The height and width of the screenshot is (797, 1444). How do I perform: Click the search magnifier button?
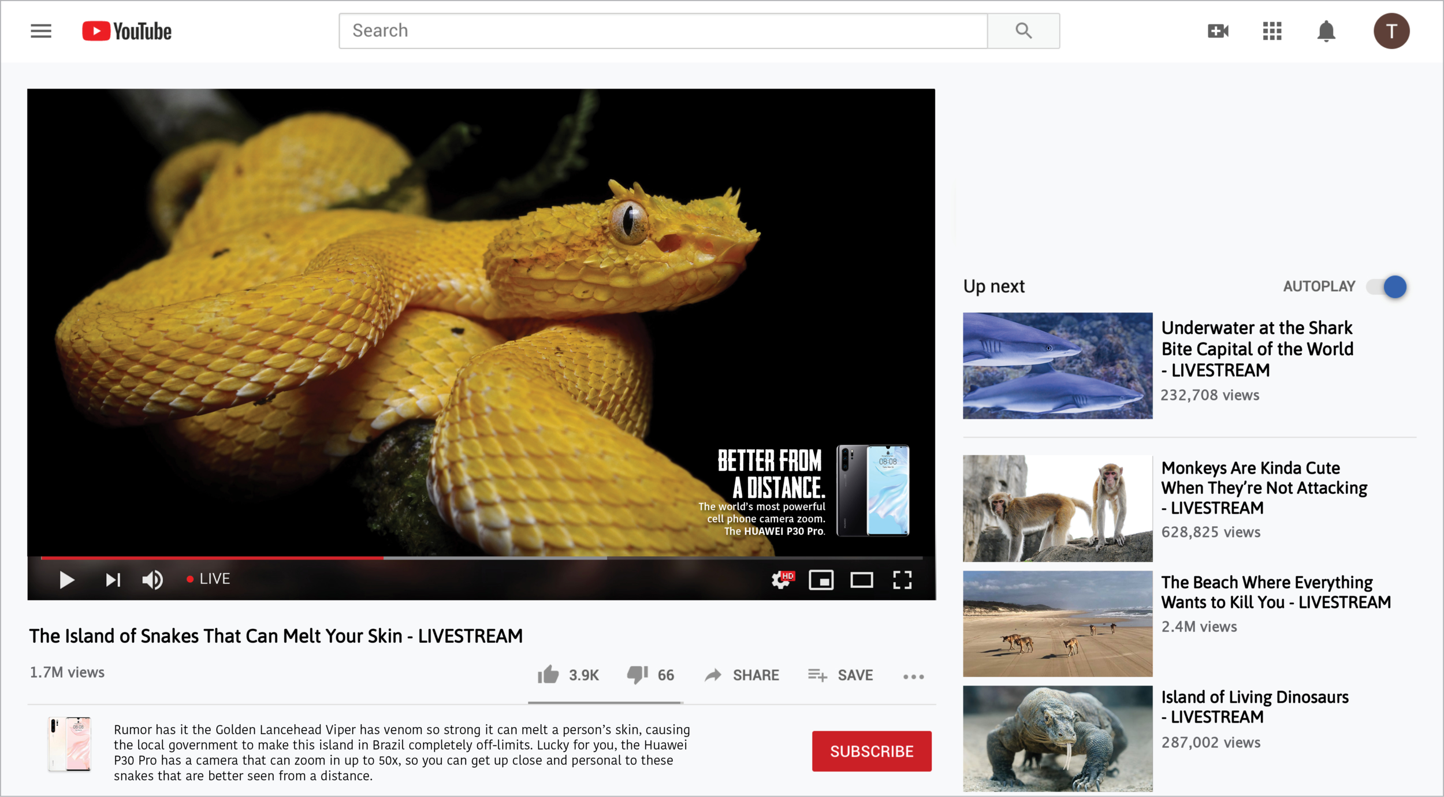tap(1024, 31)
